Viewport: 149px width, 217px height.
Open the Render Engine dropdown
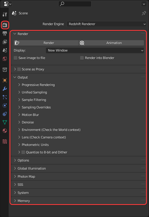pyautogui.click(x=106, y=24)
